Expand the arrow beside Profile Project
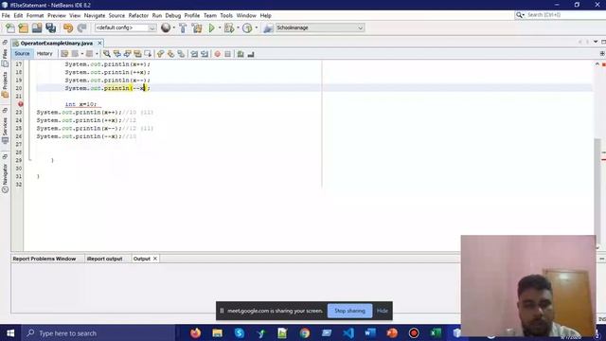The width and height of the screenshot is (606, 341). pos(257,27)
